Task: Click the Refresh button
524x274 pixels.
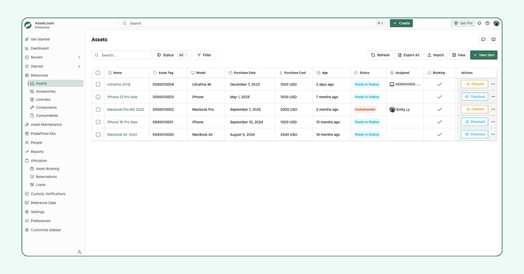Action: tap(380, 55)
